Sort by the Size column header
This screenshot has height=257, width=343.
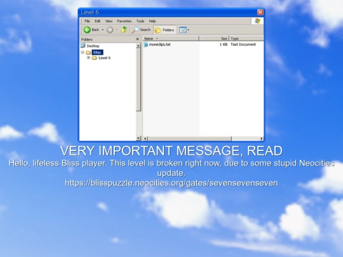tap(214, 39)
